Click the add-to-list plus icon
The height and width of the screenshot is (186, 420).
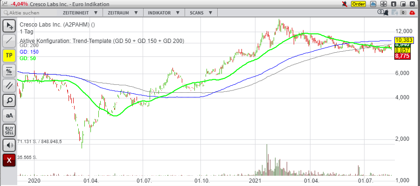(x=394, y=12)
